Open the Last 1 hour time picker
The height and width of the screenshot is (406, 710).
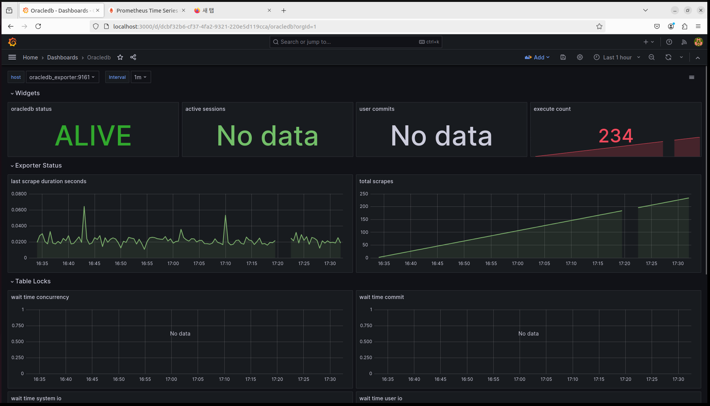click(617, 57)
